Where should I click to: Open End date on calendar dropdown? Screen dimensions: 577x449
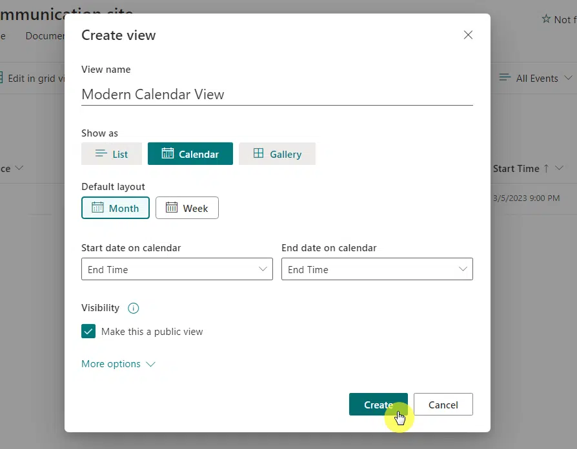(377, 269)
